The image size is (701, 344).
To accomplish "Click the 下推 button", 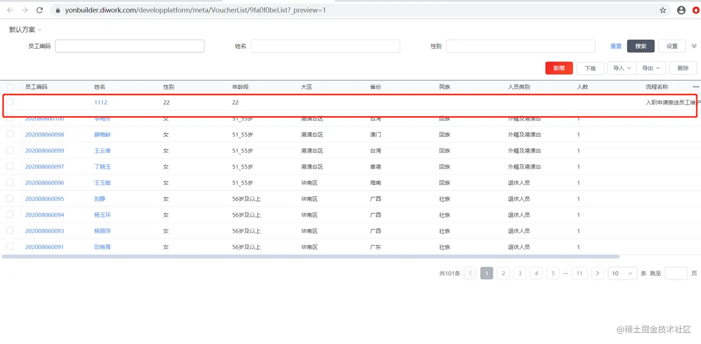I will (590, 68).
